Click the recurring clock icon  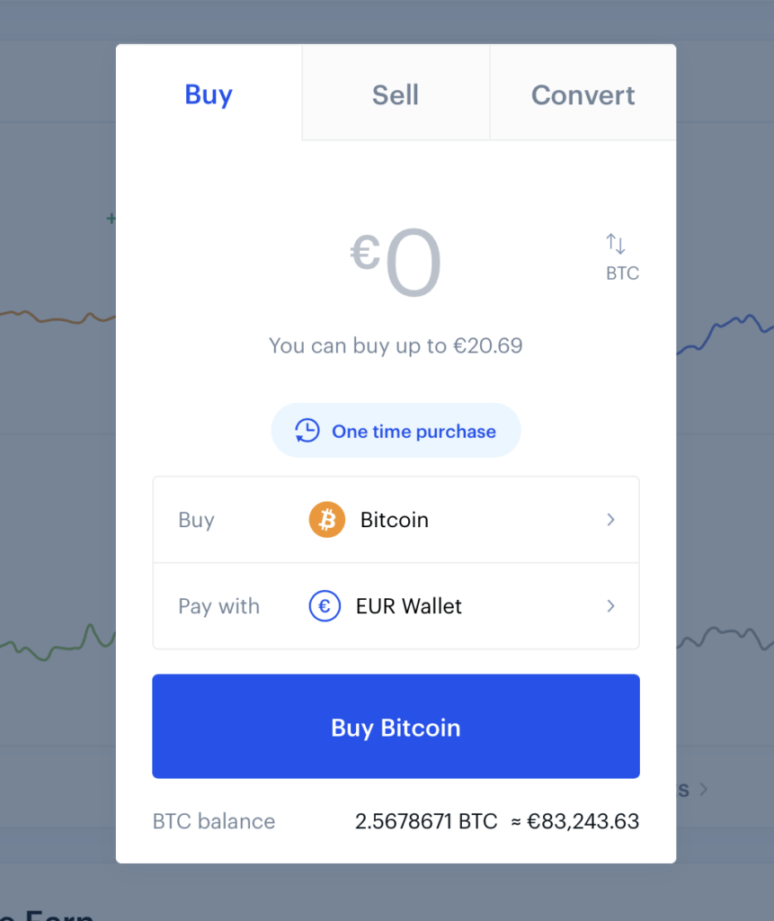coord(307,431)
